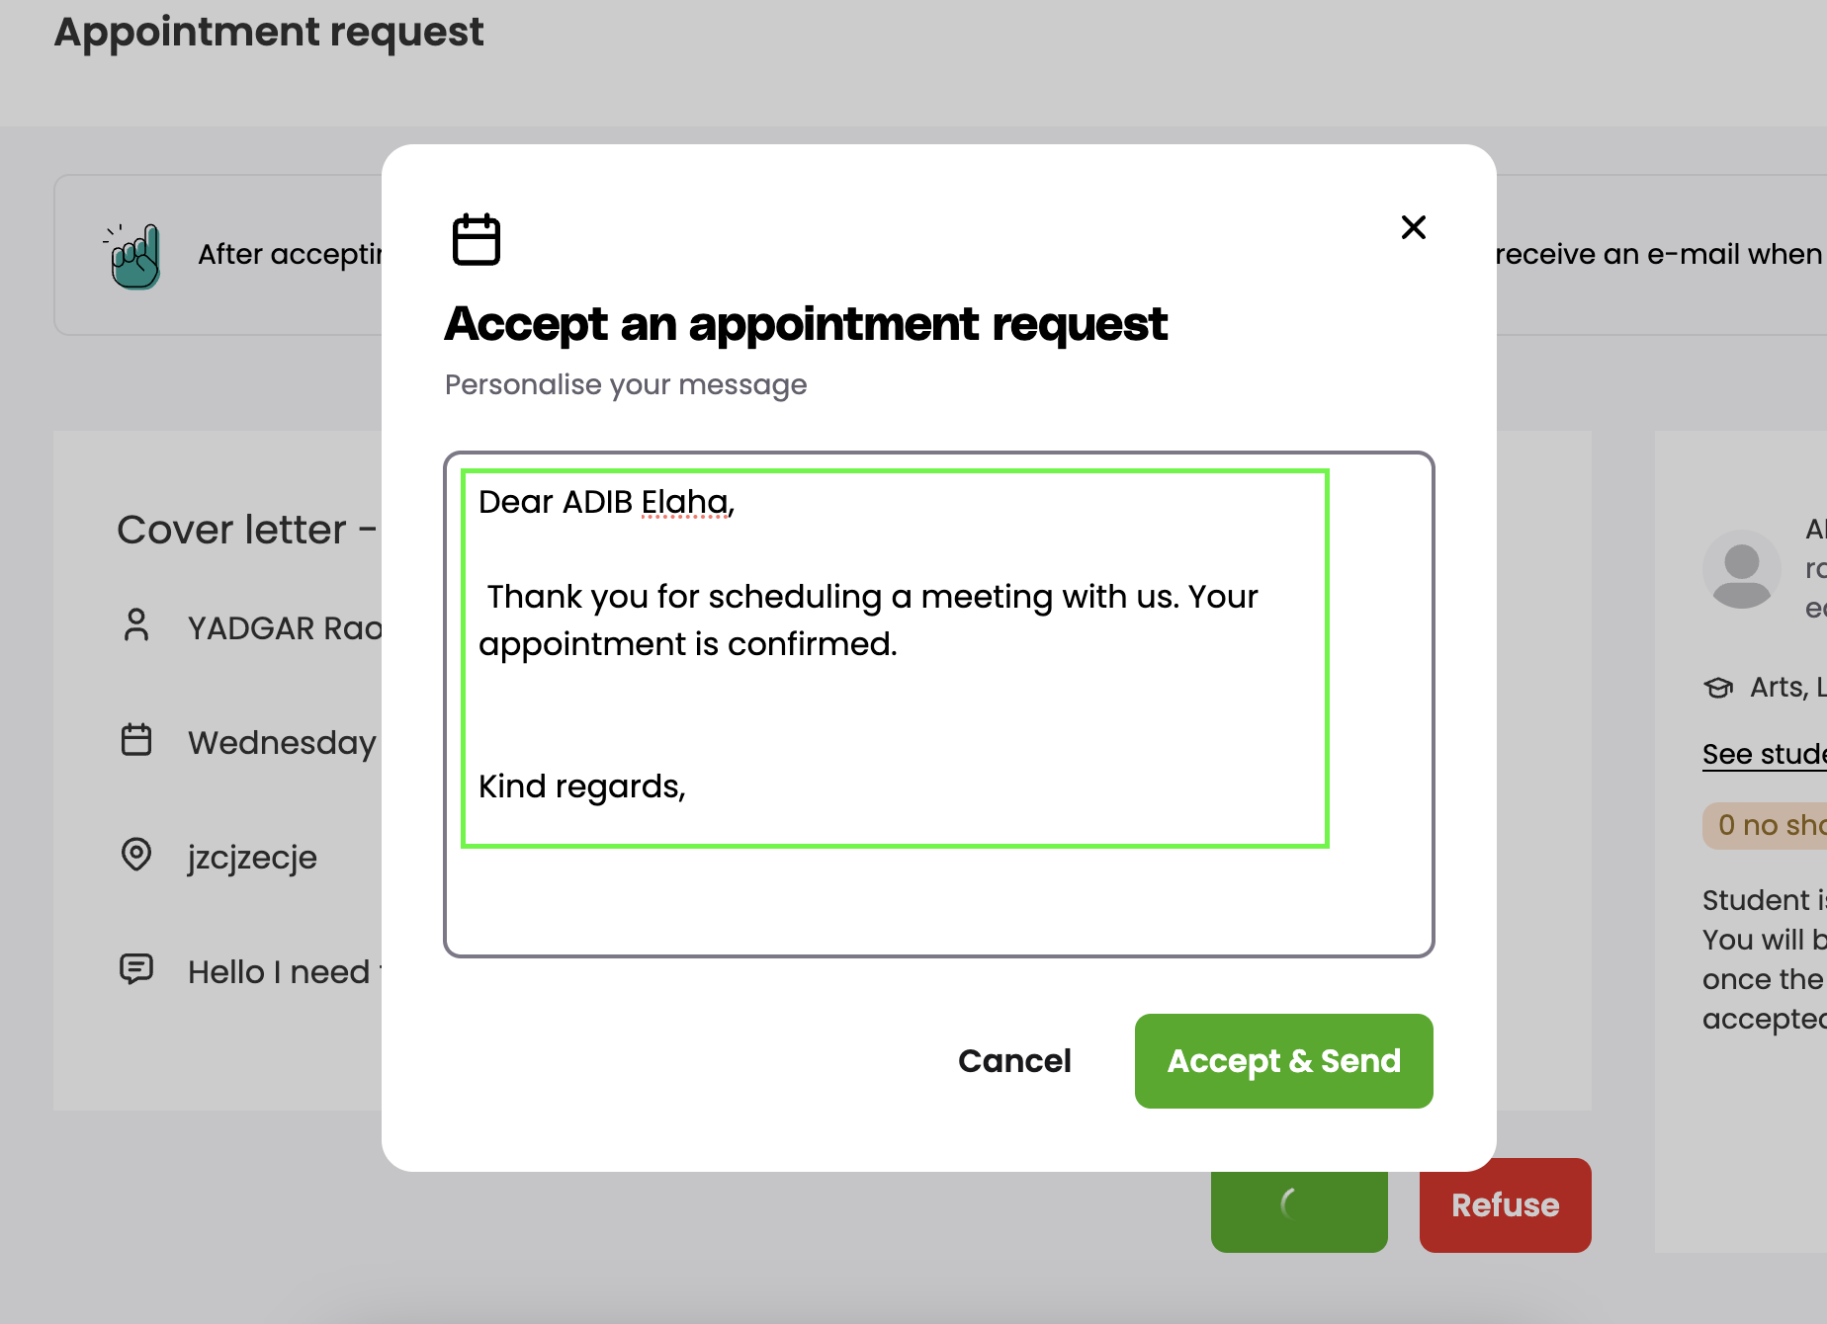The image size is (1827, 1324).
Task: Place cursor on the "Kind regards," line
Action: pos(582,786)
